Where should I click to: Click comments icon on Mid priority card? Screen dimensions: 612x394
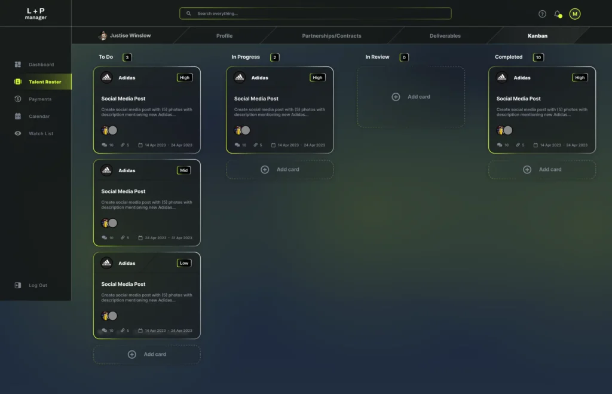(104, 237)
